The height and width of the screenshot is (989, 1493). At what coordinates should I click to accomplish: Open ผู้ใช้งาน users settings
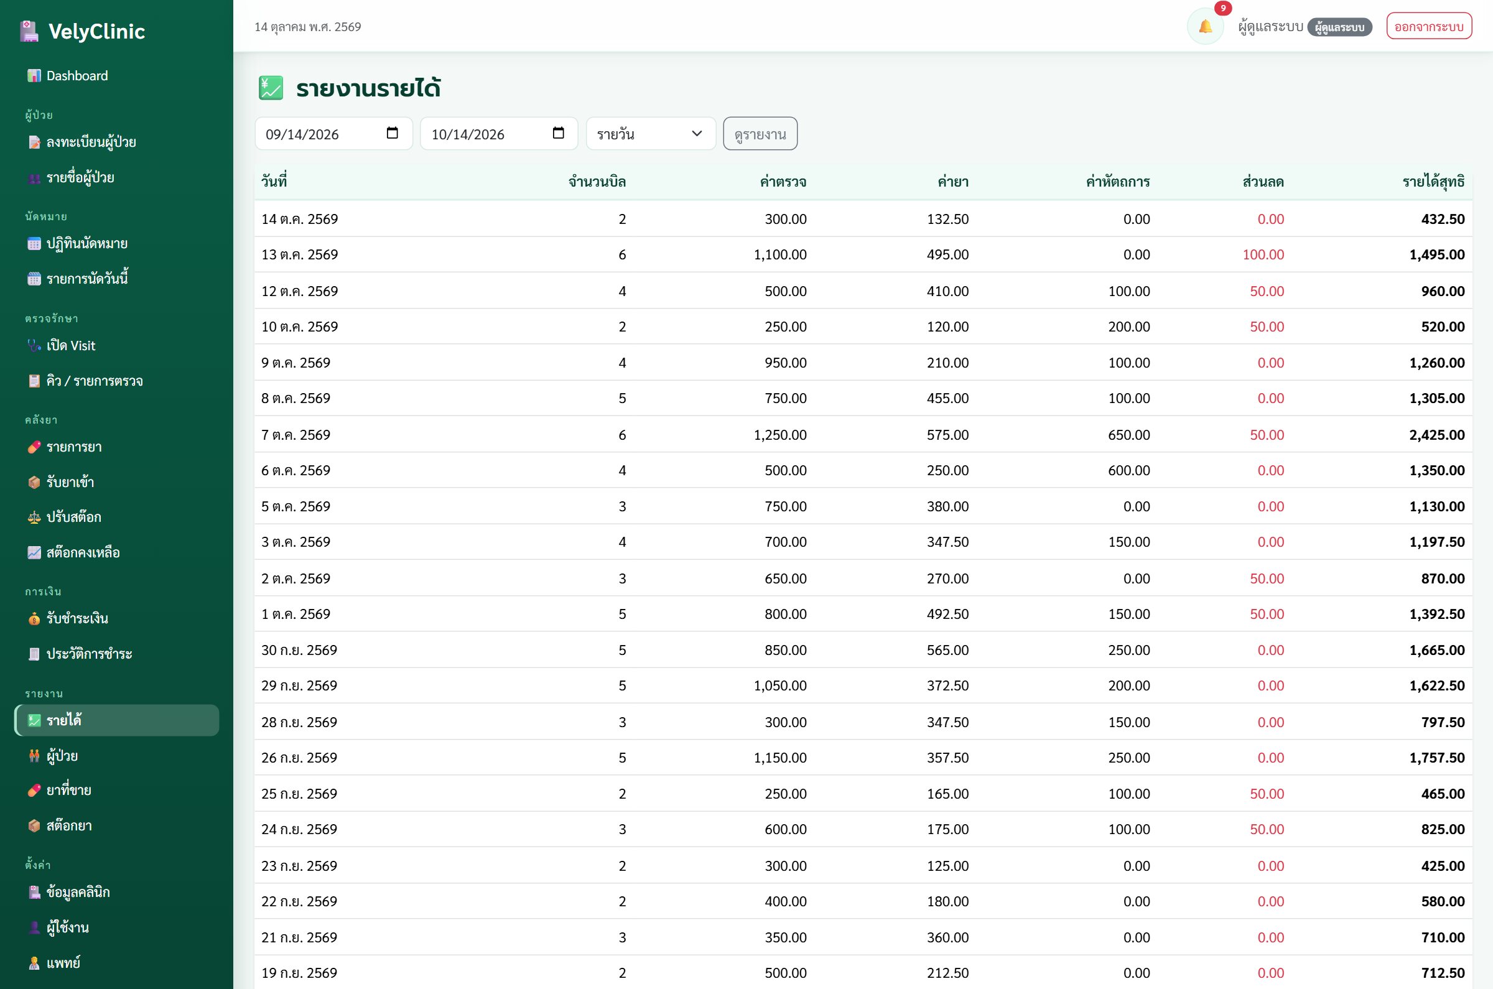[116, 928]
